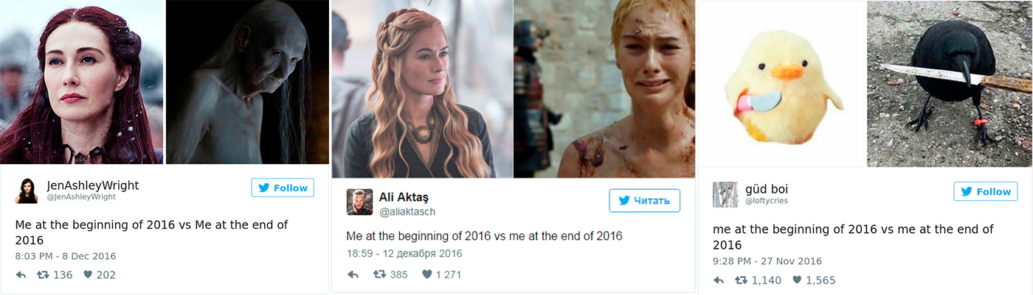The image size is (1033, 295).
Task: Like the tweet showing 202 likes
Action: coord(88,274)
